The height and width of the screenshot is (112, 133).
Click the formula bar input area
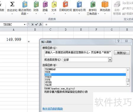88,24
